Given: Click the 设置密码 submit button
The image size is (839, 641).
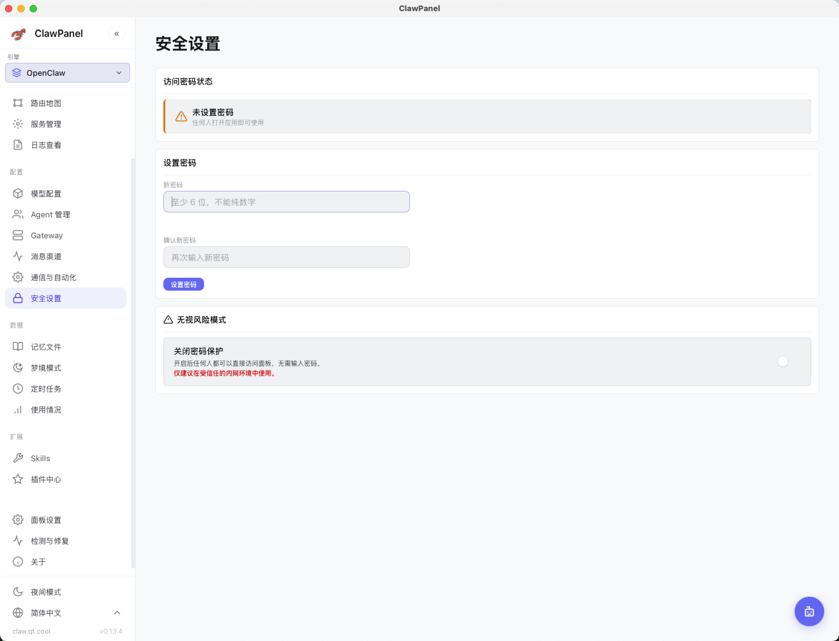Looking at the screenshot, I should pos(184,284).
